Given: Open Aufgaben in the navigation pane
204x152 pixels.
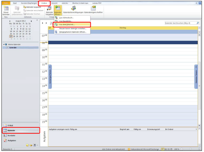Looking at the screenshot, I should (12, 140).
